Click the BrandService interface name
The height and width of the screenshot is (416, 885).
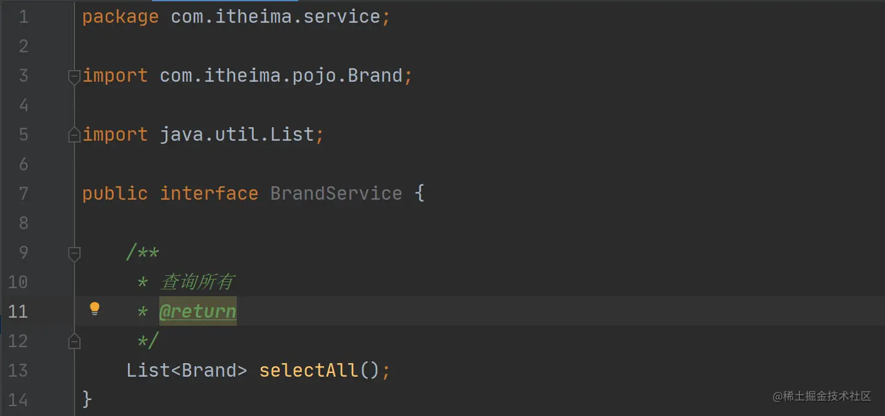click(x=336, y=194)
